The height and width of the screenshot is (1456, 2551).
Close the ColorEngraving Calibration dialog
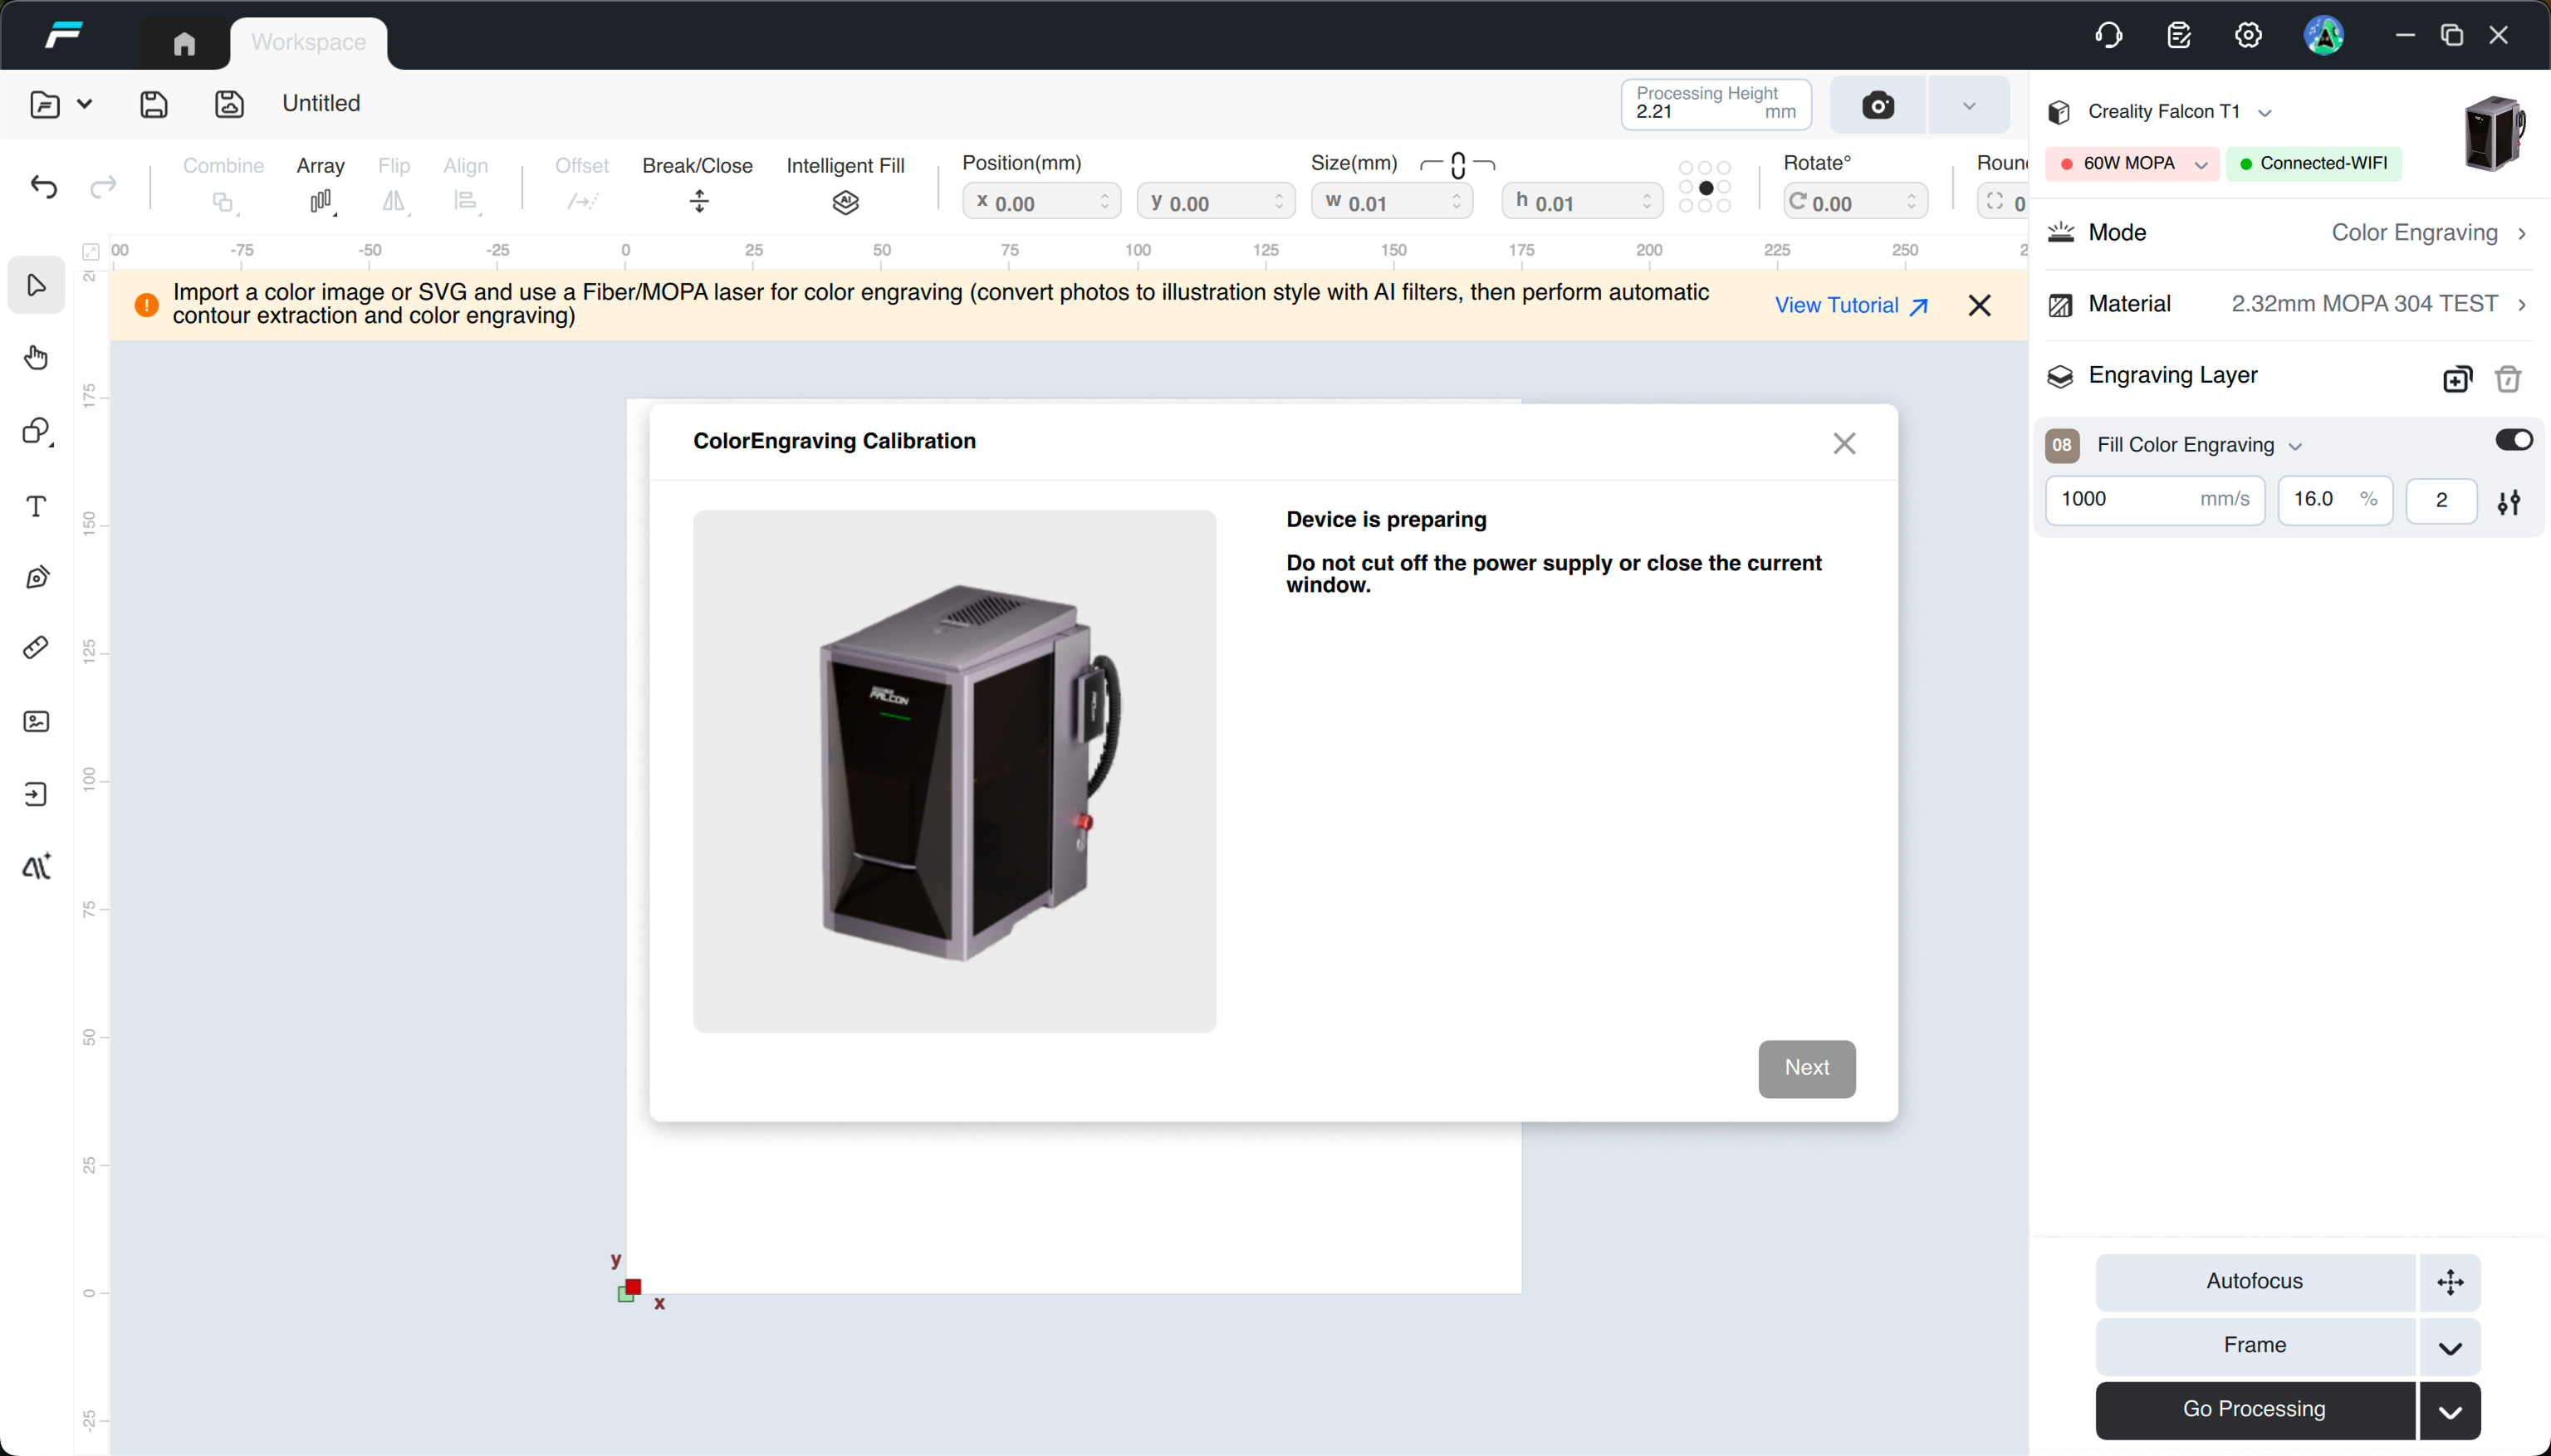1843,443
